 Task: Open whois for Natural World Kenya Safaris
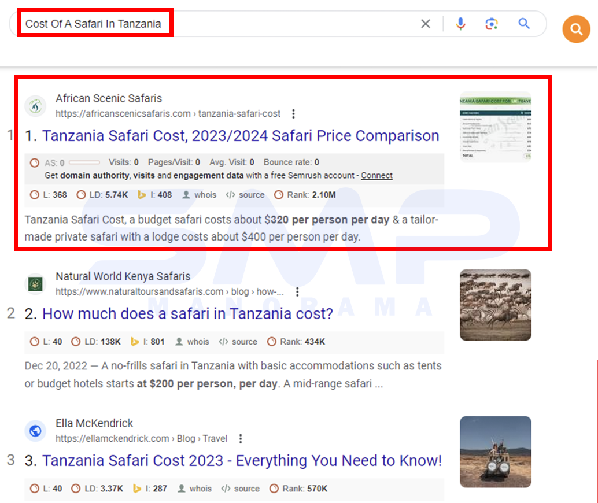click(192, 342)
